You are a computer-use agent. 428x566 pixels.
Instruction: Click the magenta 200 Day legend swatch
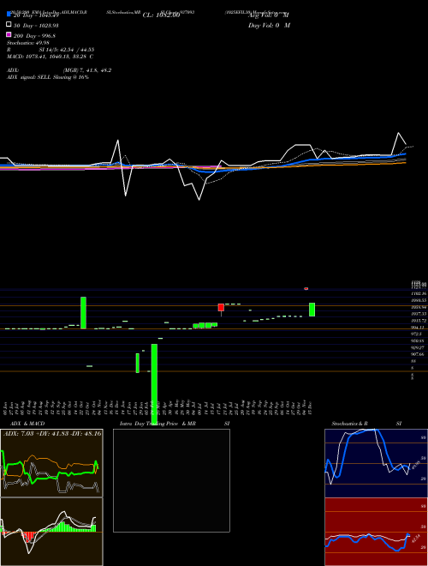(x=9, y=35)
